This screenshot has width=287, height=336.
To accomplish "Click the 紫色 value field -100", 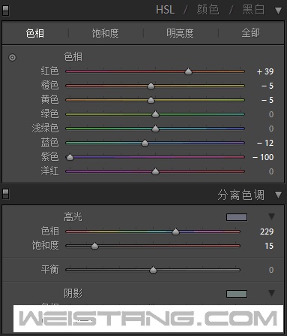I will coord(263,157).
